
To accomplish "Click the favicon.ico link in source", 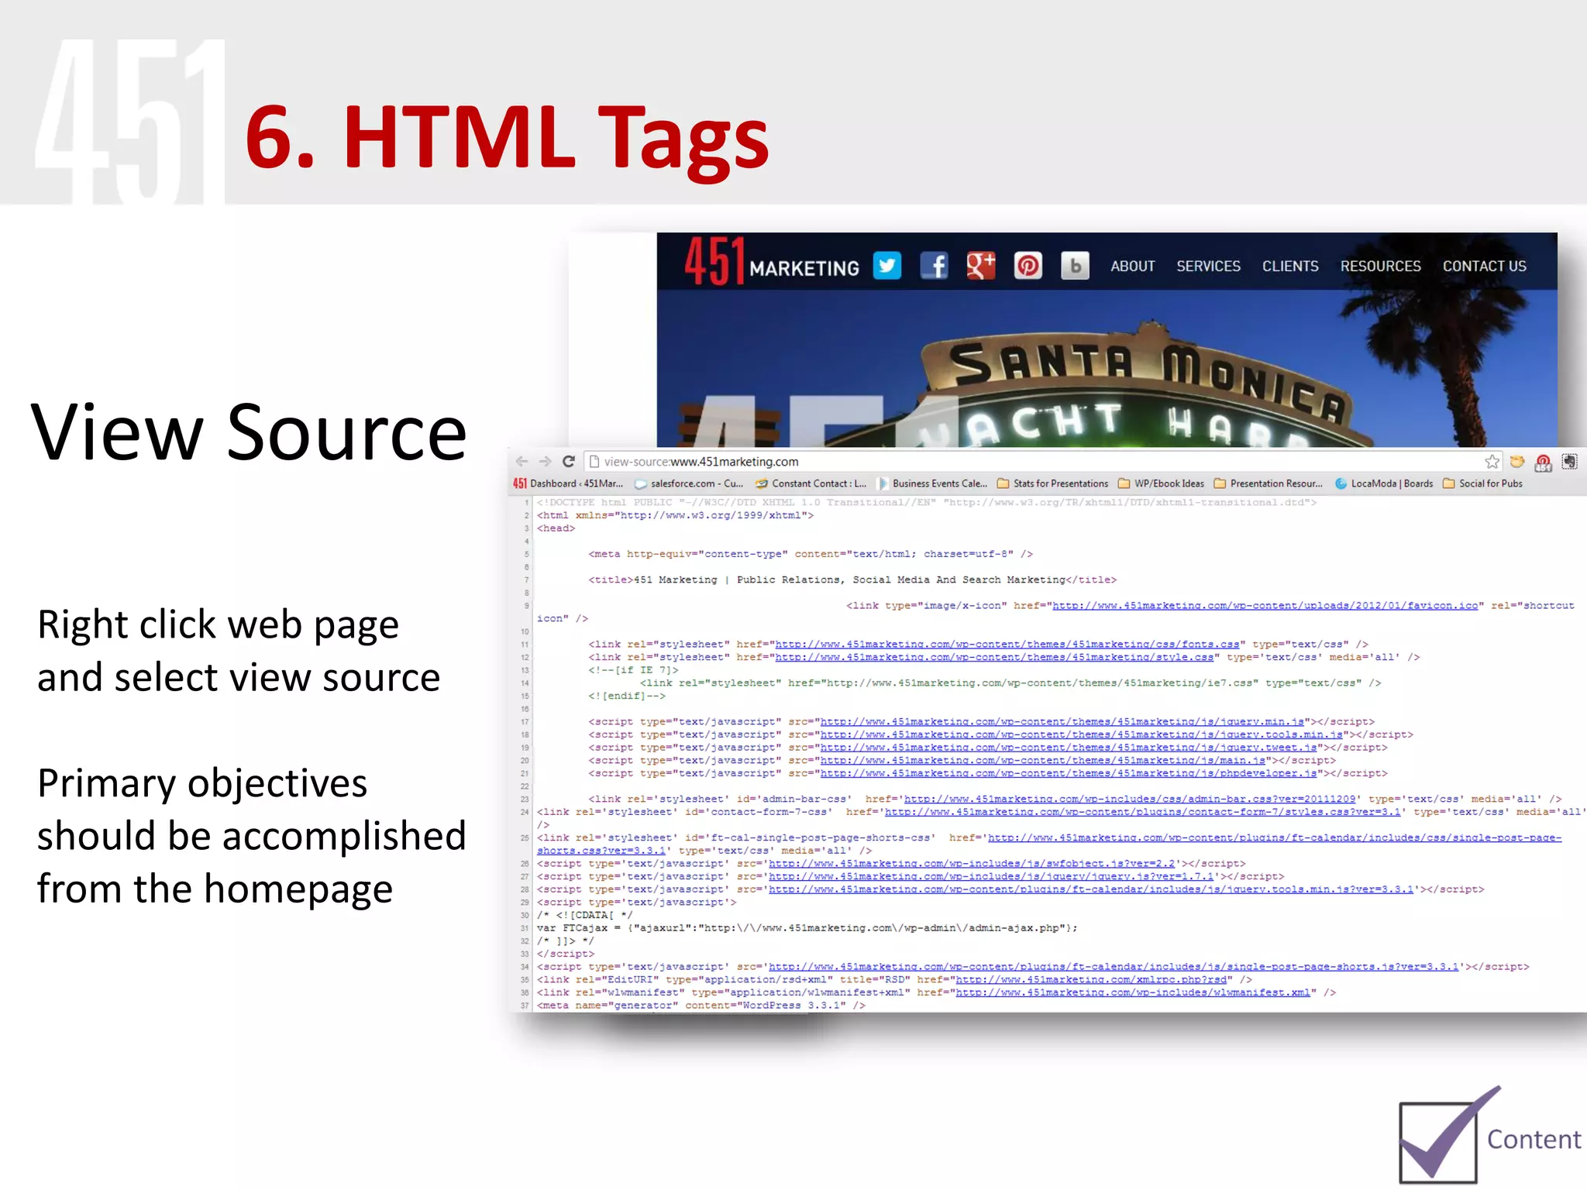I will tap(1265, 606).
